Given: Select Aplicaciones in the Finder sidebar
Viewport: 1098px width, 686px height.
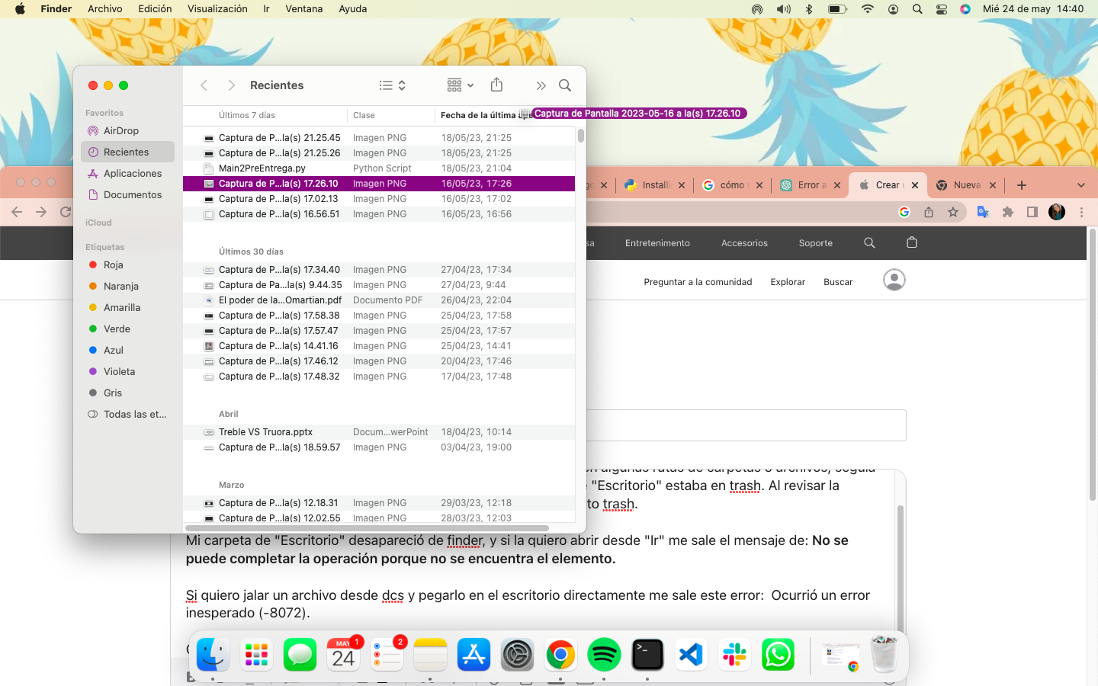Looking at the screenshot, I should (x=133, y=174).
